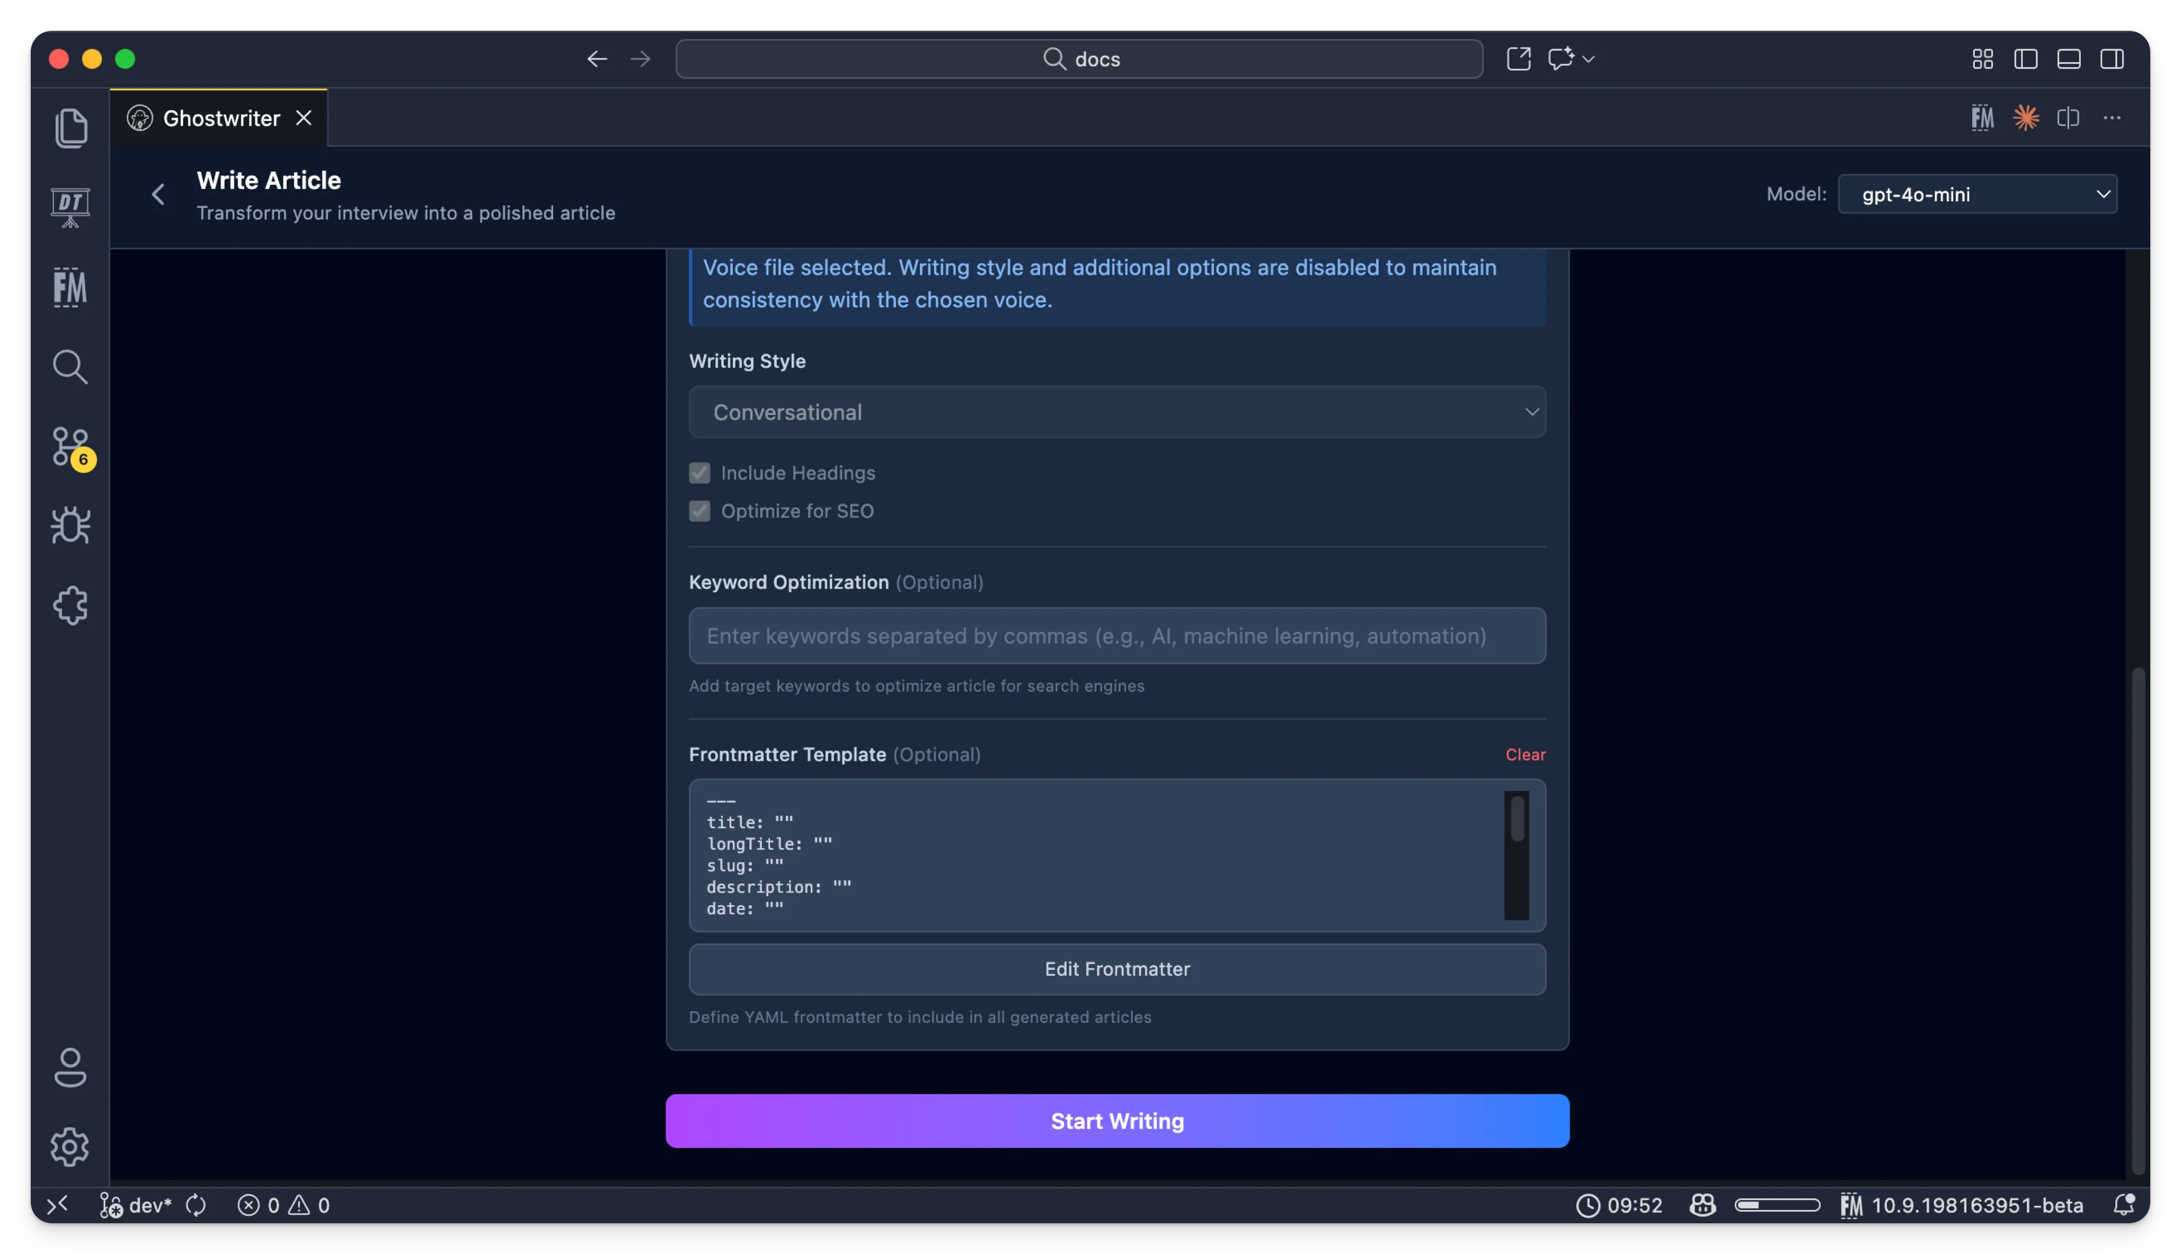Click the Start Writing button
The width and height of the screenshot is (2181, 1254).
(x=1117, y=1120)
